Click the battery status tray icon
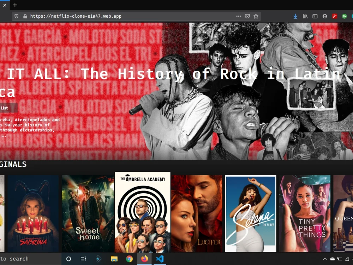The height and width of the screenshot is (265, 353). pyautogui.click(x=340, y=259)
